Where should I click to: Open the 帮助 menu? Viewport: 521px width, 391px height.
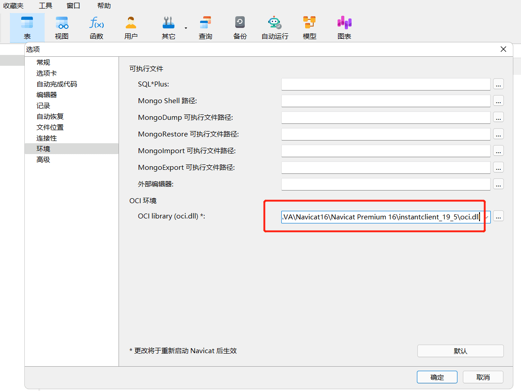pyautogui.click(x=104, y=6)
